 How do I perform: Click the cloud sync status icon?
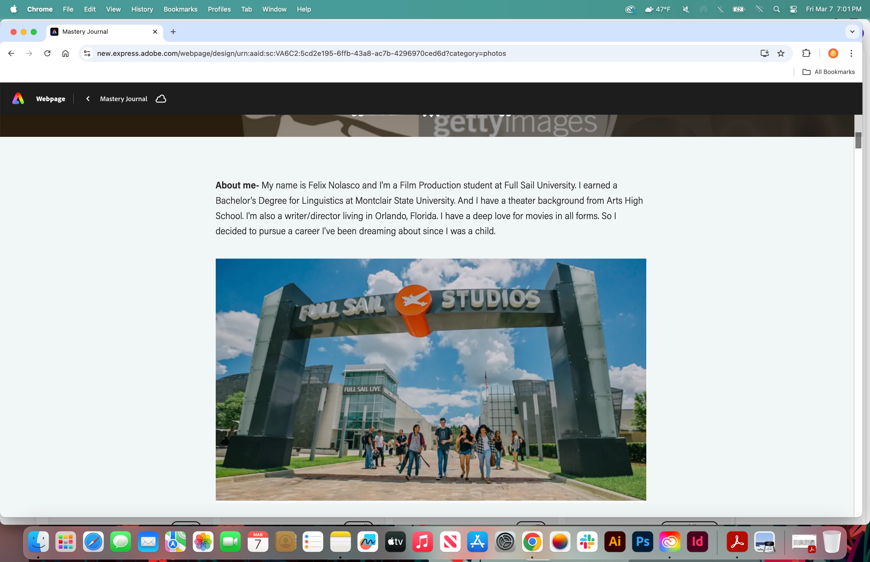click(161, 99)
